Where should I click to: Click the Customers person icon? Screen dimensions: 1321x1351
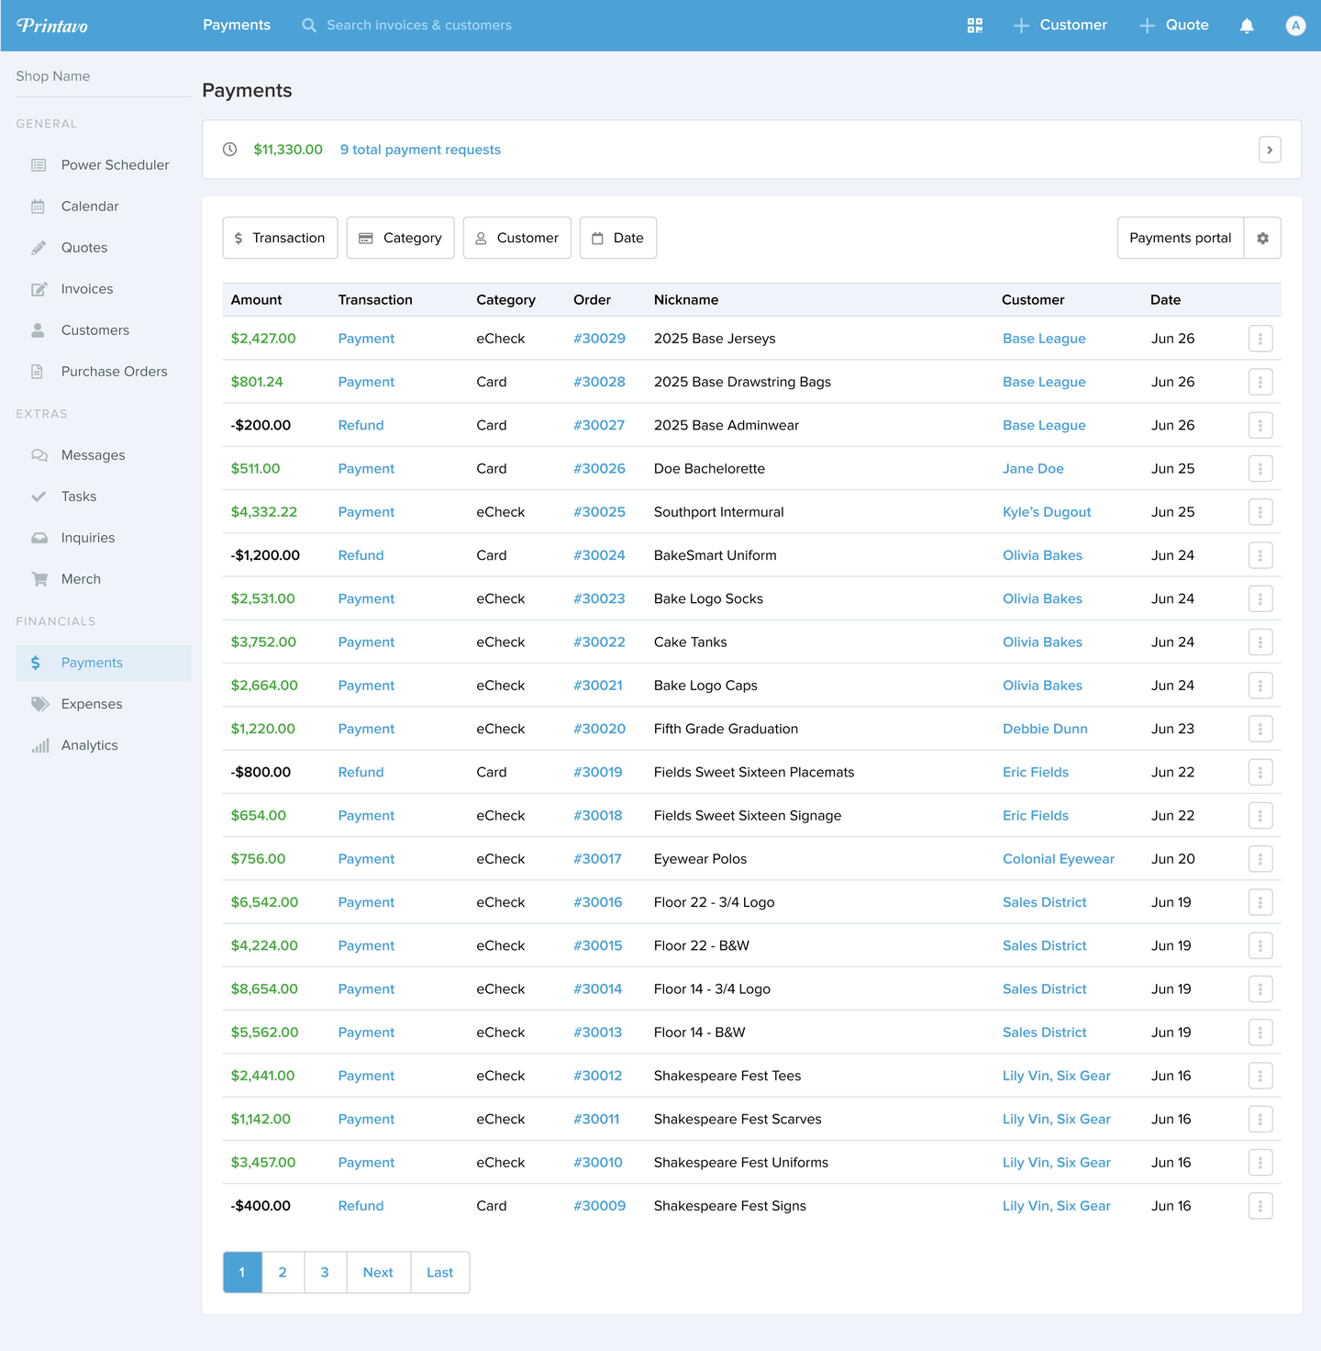[39, 330]
